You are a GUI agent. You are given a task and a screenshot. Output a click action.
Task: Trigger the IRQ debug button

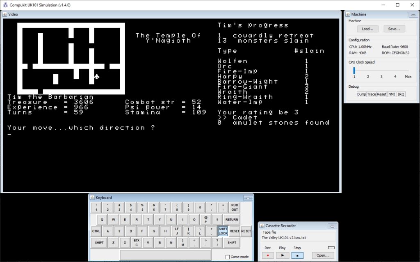[401, 94]
